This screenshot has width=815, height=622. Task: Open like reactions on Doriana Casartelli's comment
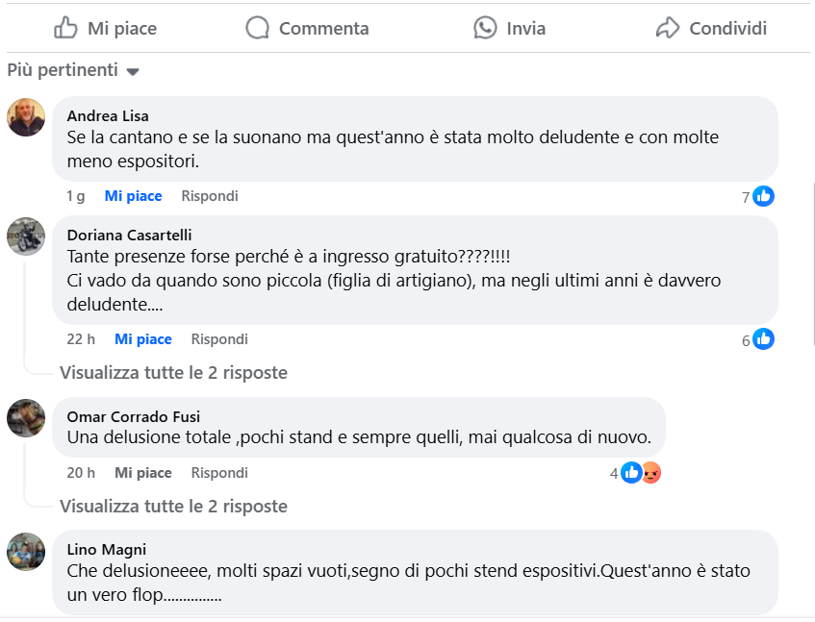763,339
